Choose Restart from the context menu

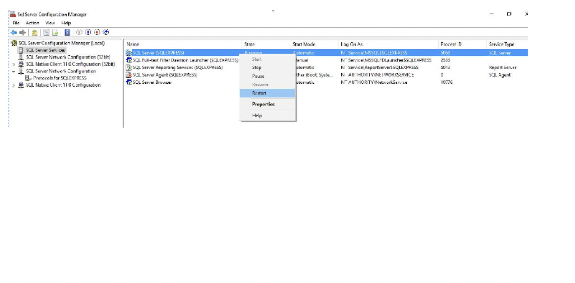267,93
